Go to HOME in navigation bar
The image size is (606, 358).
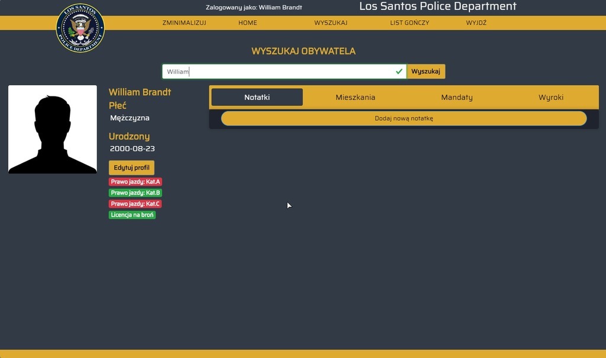pos(248,23)
